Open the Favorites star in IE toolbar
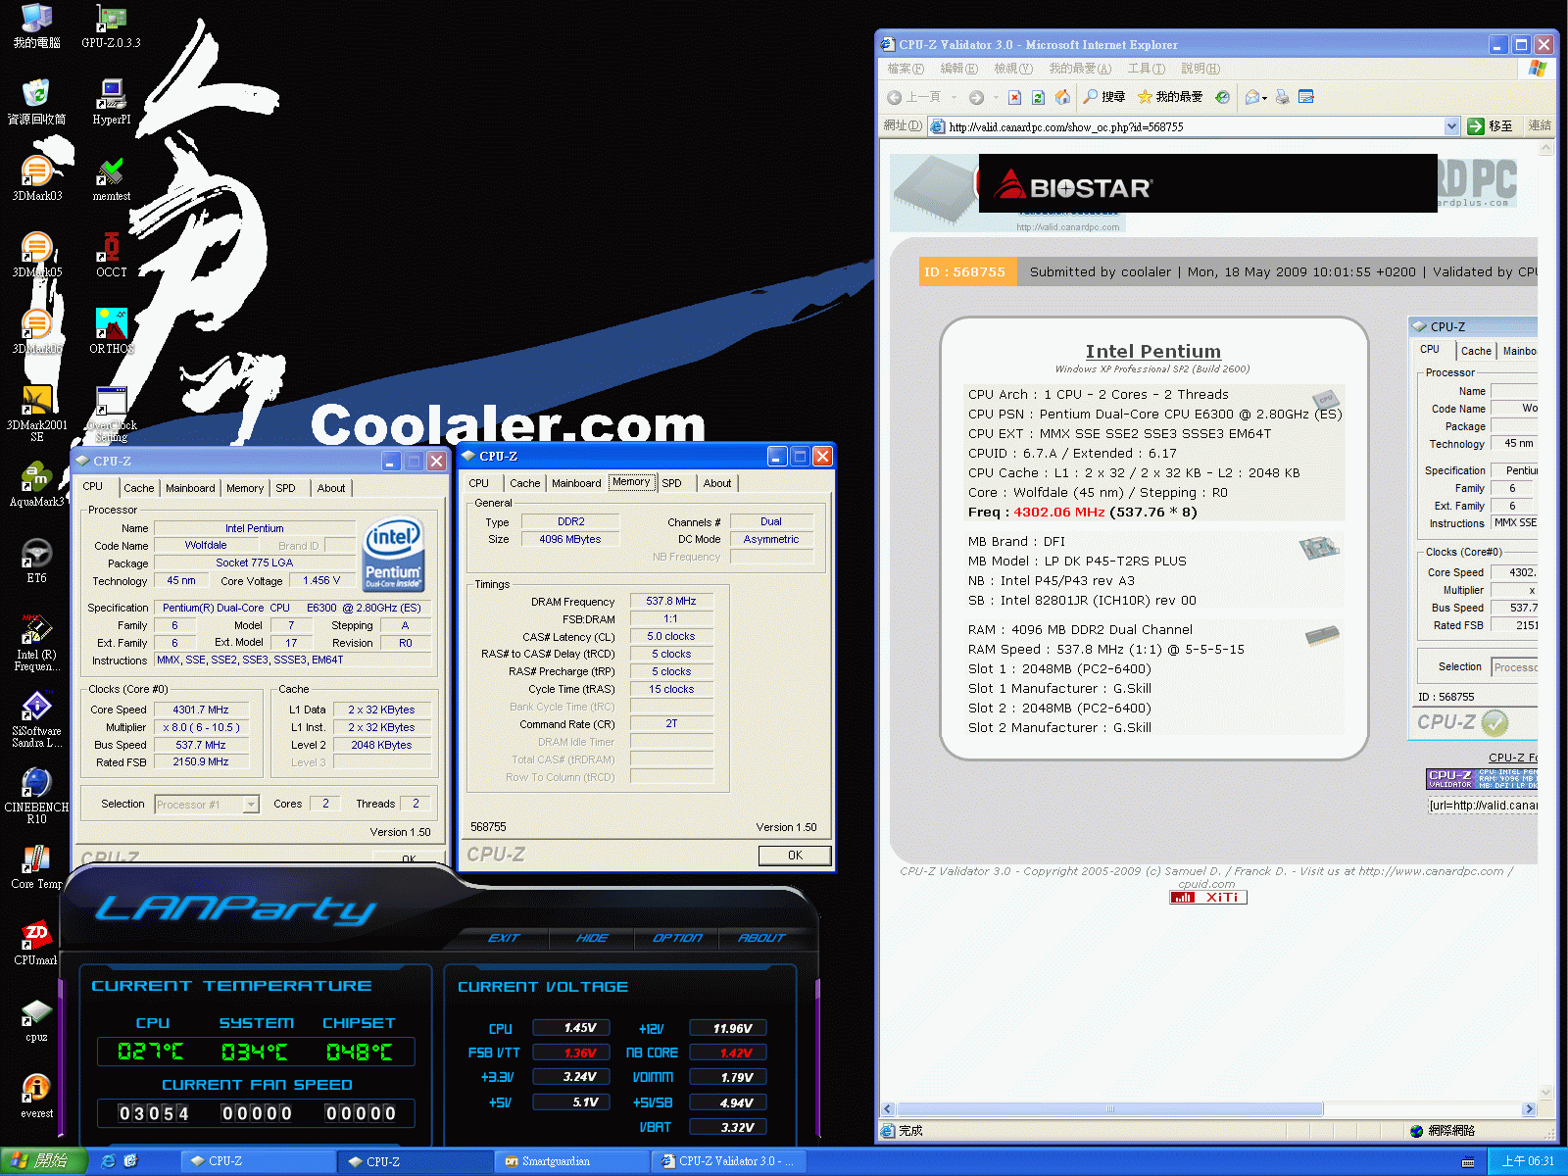 [1170, 97]
